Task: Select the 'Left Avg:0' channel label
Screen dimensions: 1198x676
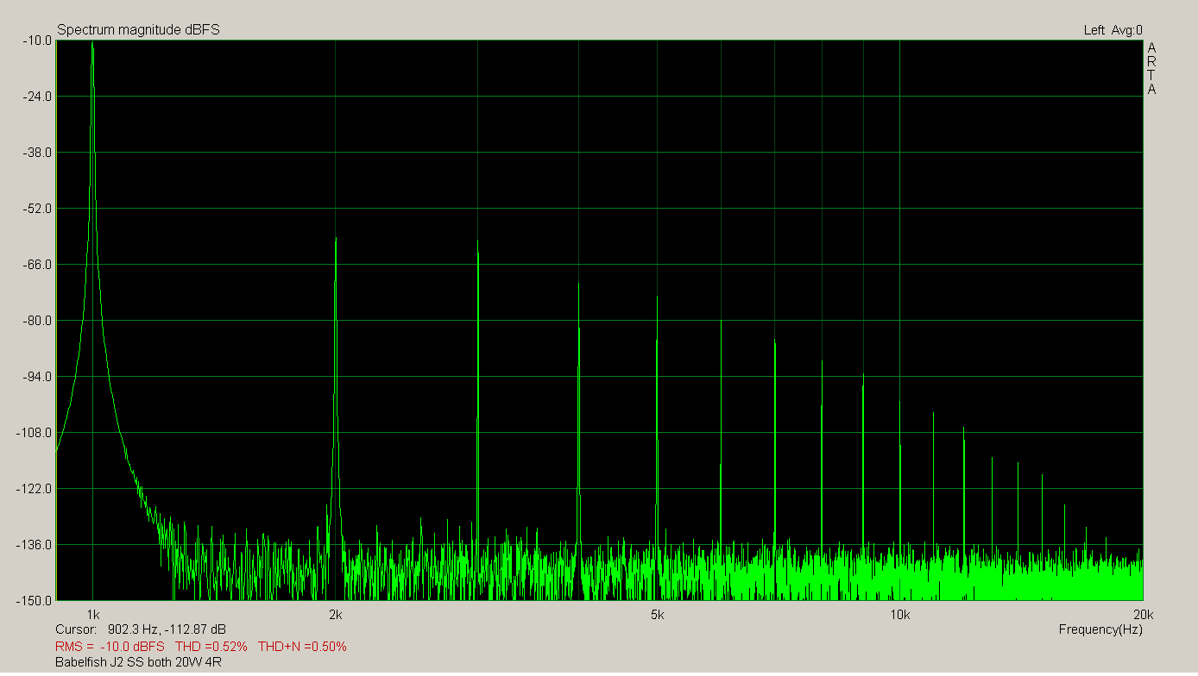Action: [1113, 30]
